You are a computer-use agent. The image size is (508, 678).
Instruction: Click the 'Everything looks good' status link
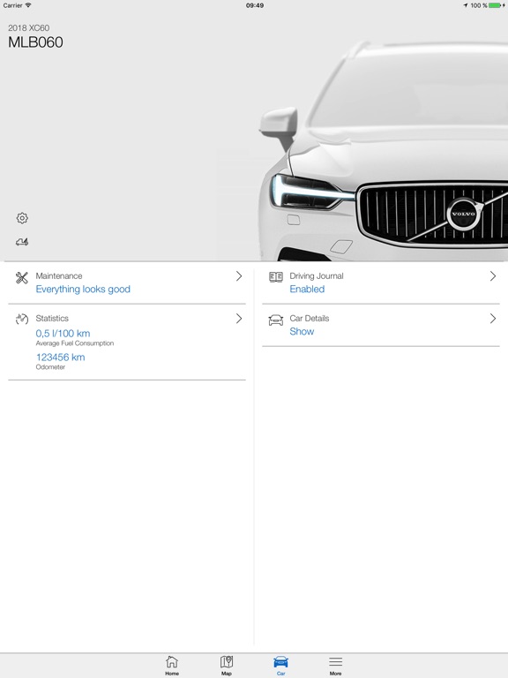point(83,290)
